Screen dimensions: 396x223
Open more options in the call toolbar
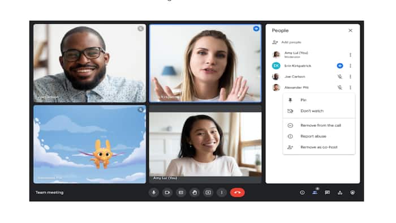[x=222, y=192]
